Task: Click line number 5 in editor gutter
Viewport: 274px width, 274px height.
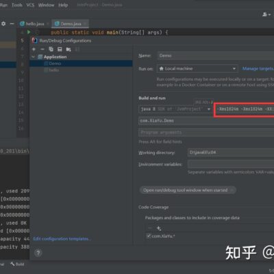Action: [22, 40]
